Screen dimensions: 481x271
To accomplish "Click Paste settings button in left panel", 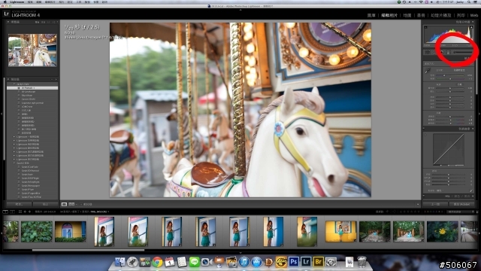I will 45,204.
